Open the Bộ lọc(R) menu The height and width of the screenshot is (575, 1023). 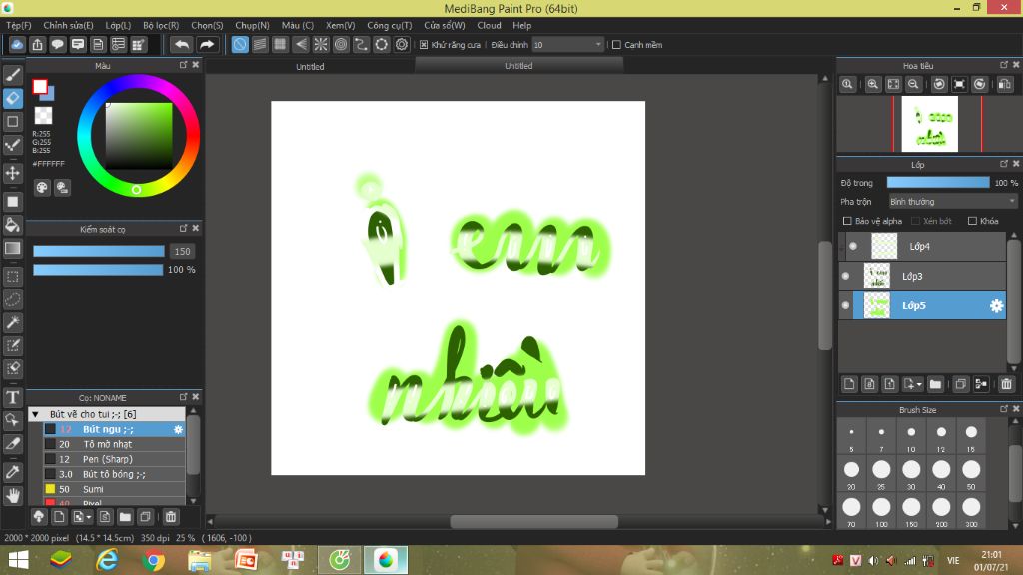click(161, 25)
